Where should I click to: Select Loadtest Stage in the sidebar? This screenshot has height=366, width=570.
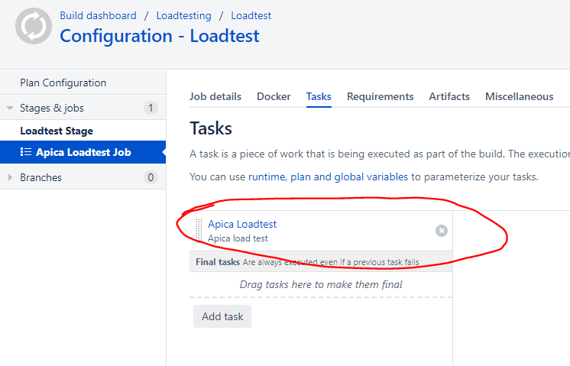coord(57,131)
